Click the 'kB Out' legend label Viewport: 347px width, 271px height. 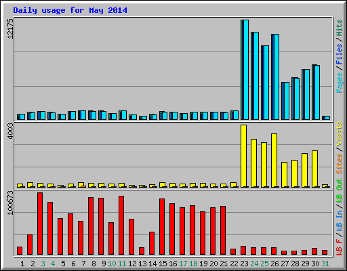[x=340, y=191]
